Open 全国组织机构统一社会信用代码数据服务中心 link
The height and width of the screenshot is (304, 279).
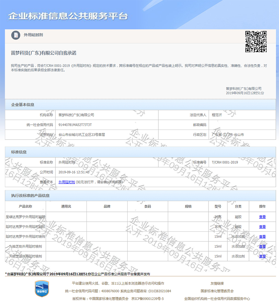coord(217,299)
